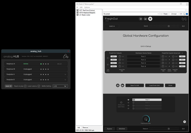Click the Hardware Mix knob
This screenshot has width=191, height=133.
[146, 119]
